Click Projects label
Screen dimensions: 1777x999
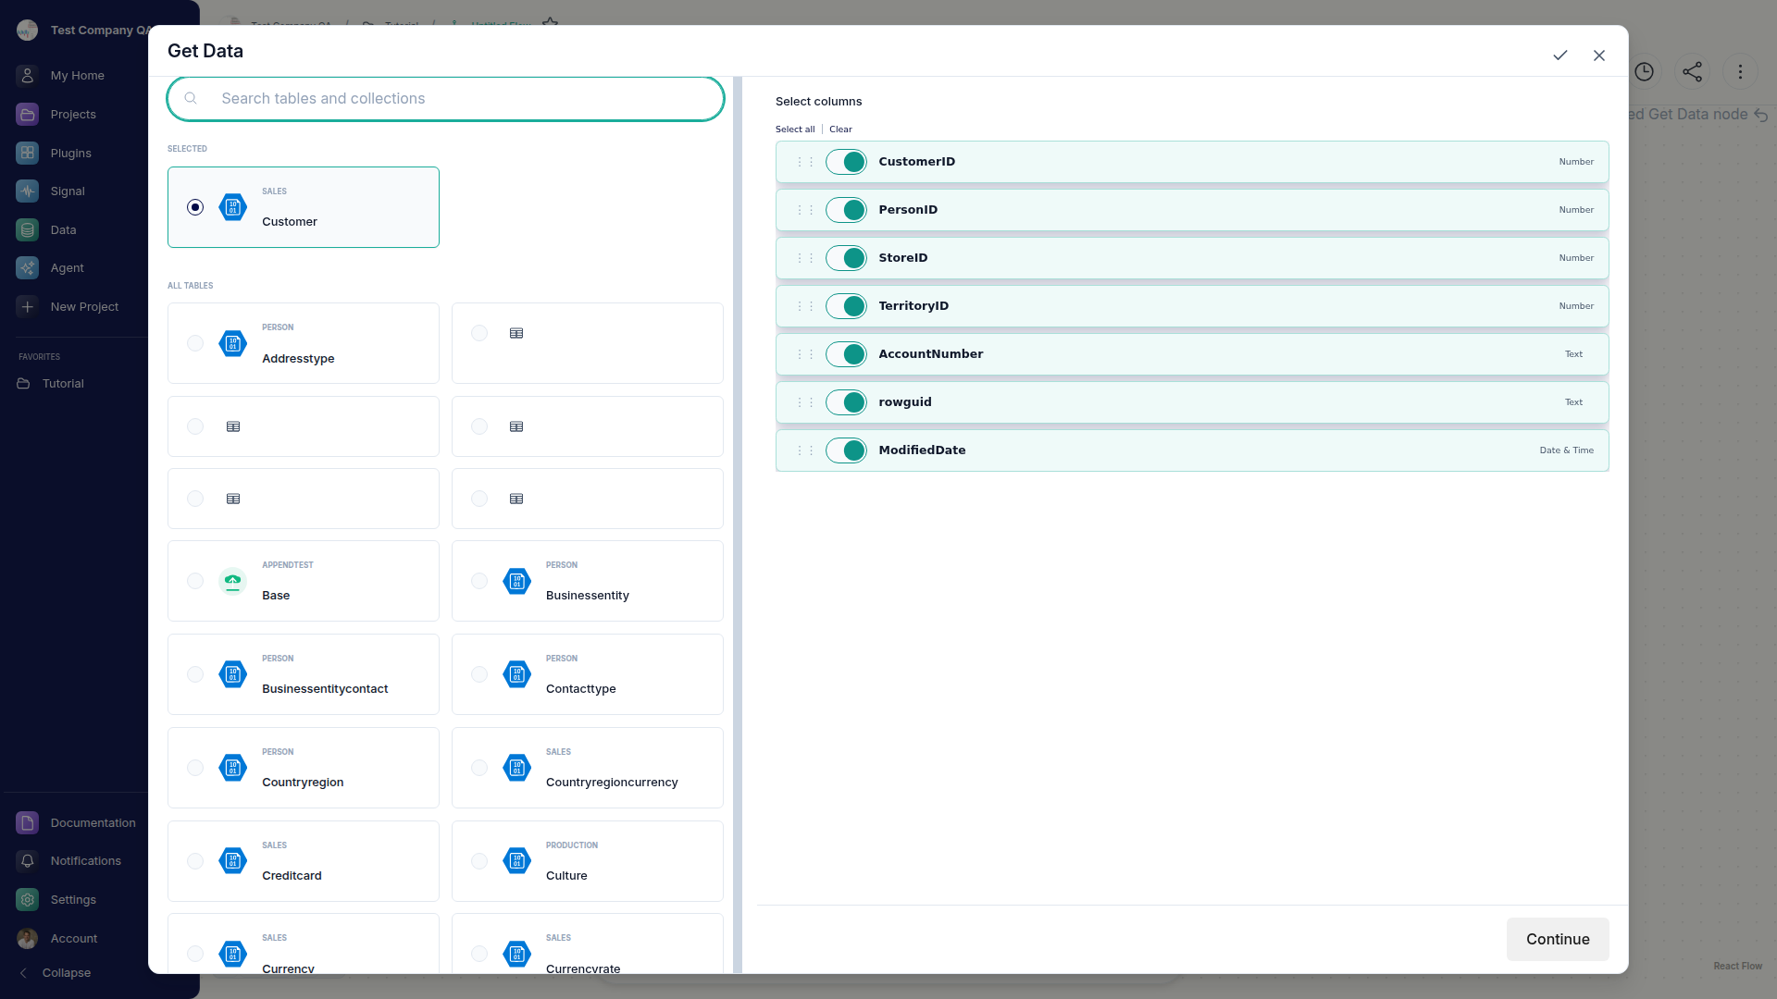tap(73, 115)
